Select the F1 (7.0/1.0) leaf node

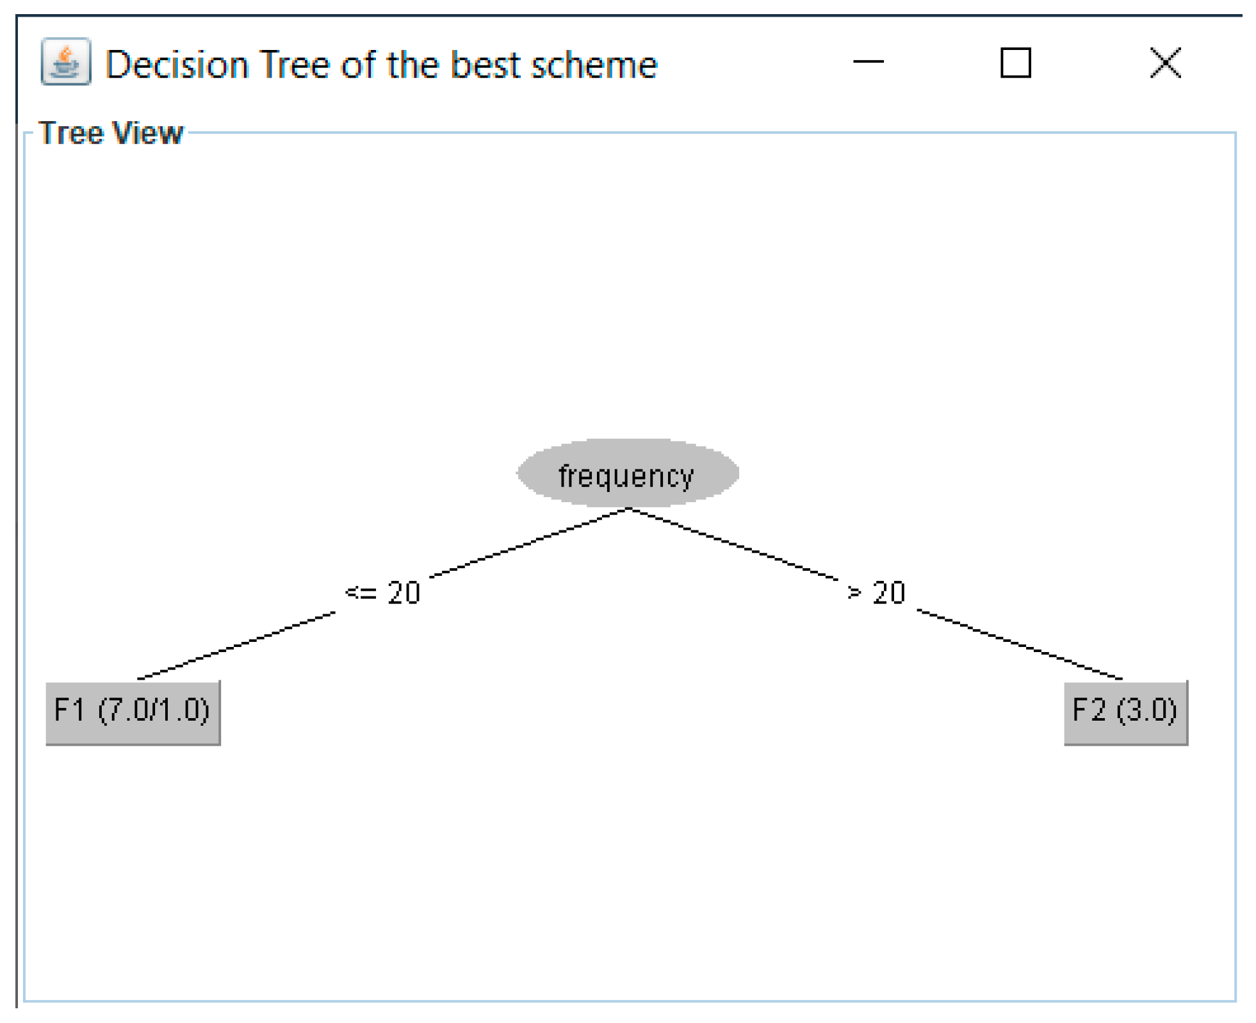[x=133, y=712]
